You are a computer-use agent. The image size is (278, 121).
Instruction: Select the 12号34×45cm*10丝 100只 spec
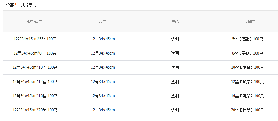coord(35,67)
